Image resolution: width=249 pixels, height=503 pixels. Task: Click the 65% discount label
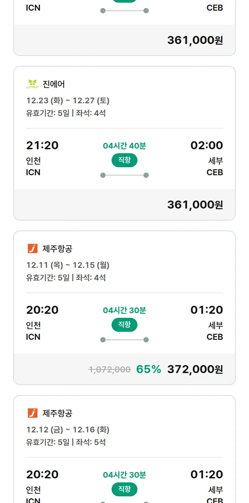pos(148,369)
